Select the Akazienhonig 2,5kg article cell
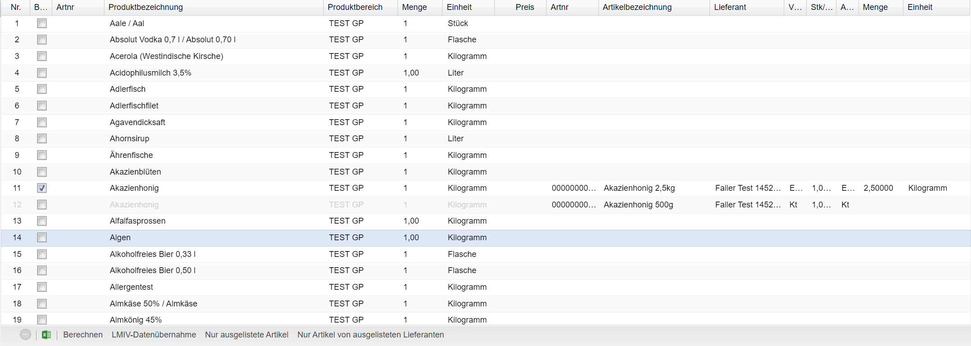This screenshot has height=346, width=971. 639,188
